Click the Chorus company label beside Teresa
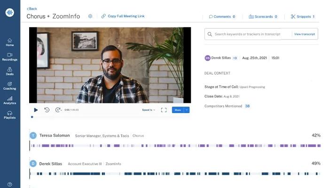This screenshot has width=329, height=188. coord(138,136)
